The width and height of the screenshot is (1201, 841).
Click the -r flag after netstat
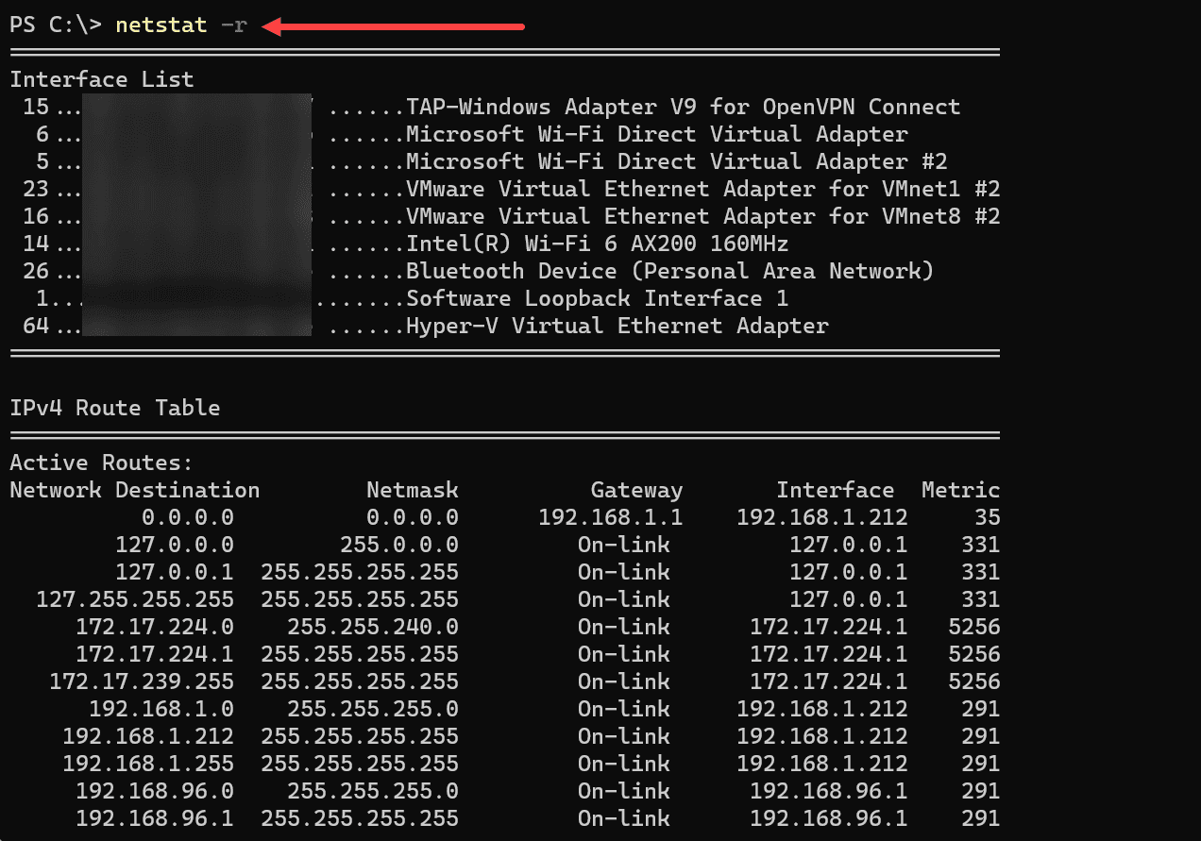point(233,25)
